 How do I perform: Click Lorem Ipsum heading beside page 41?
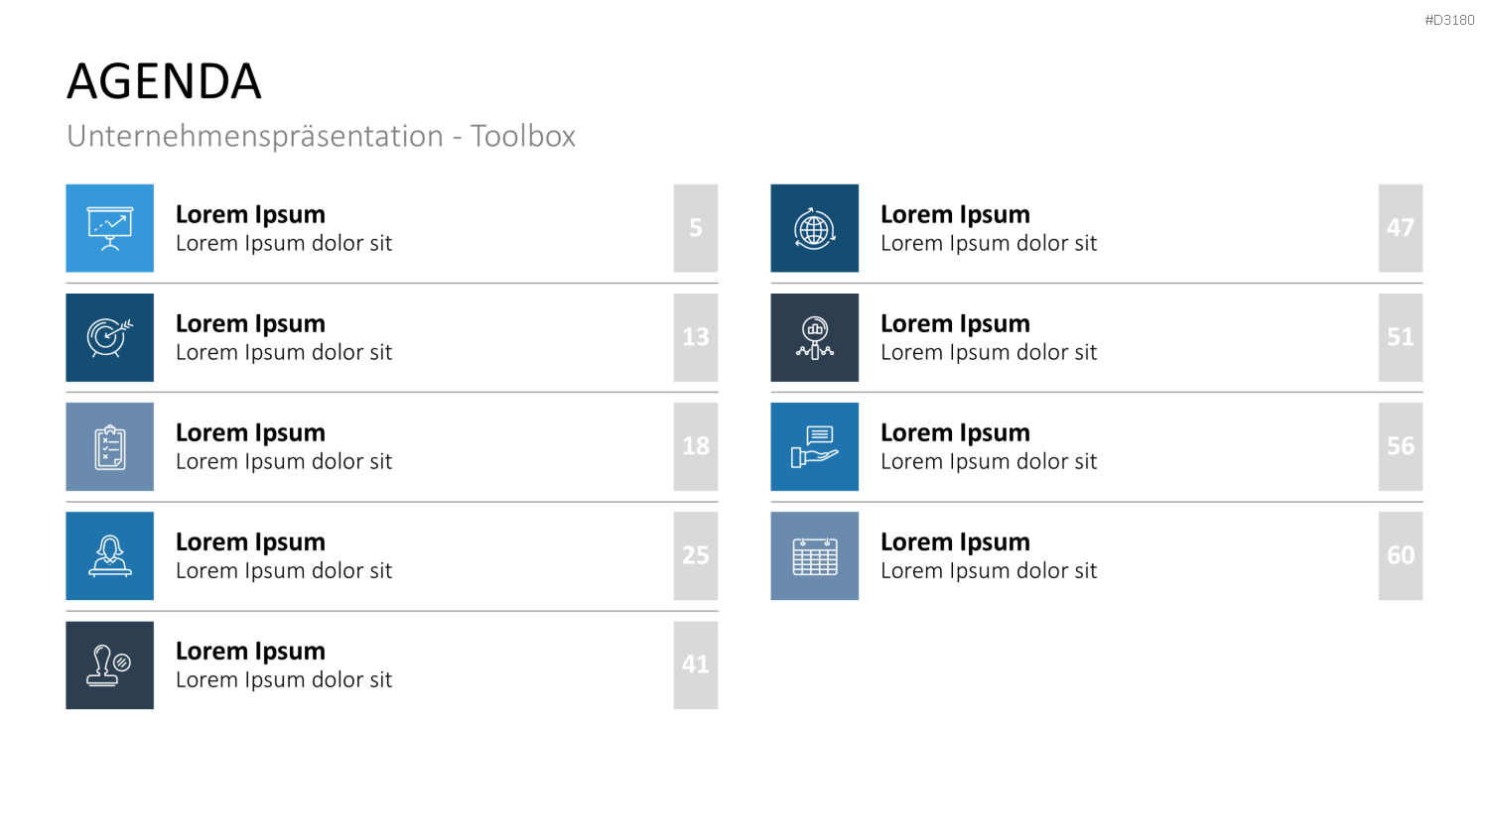tap(250, 651)
